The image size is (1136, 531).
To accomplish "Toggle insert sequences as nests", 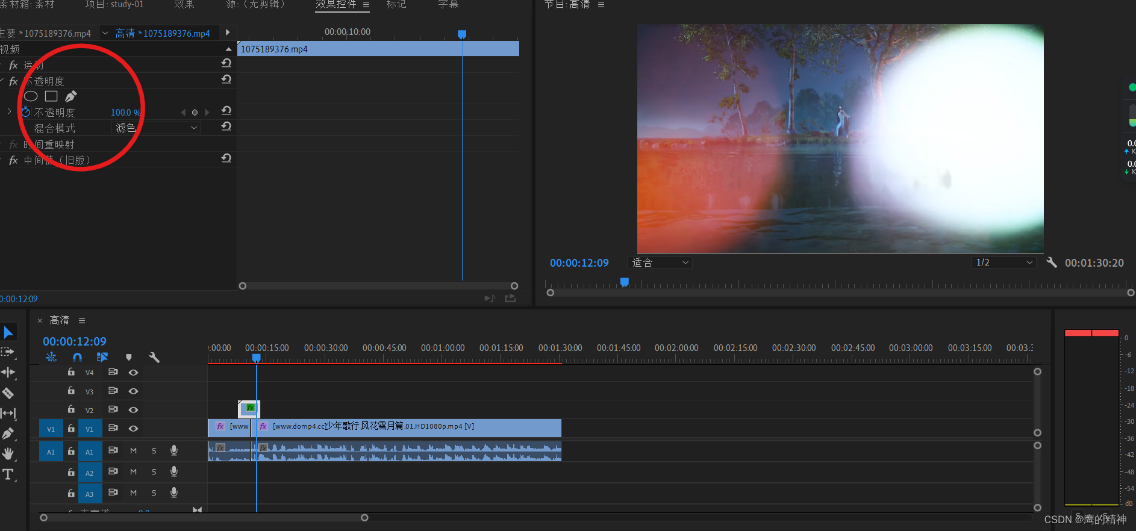I will point(51,358).
